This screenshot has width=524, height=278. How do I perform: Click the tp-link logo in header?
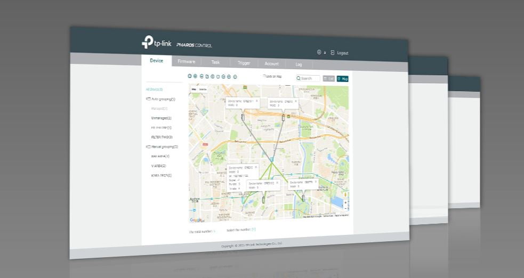156,43
